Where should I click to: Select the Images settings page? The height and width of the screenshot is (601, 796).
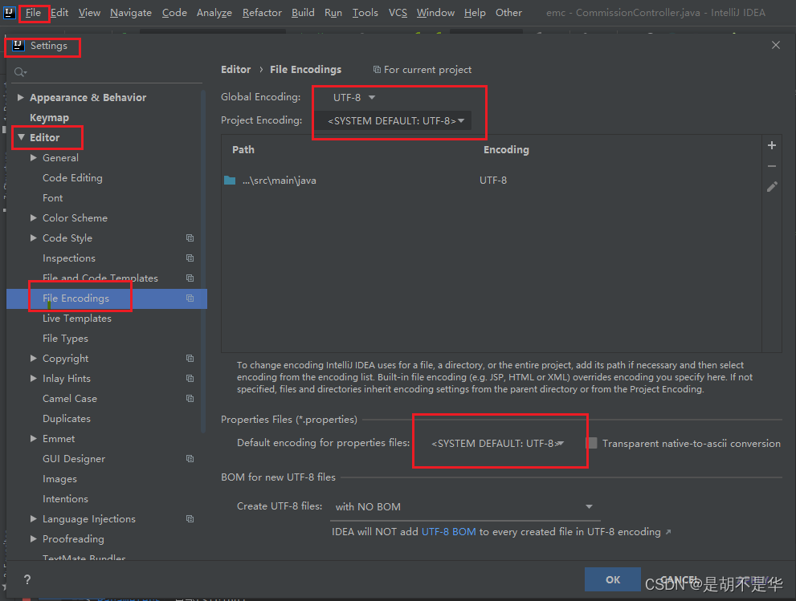[60, 479]
